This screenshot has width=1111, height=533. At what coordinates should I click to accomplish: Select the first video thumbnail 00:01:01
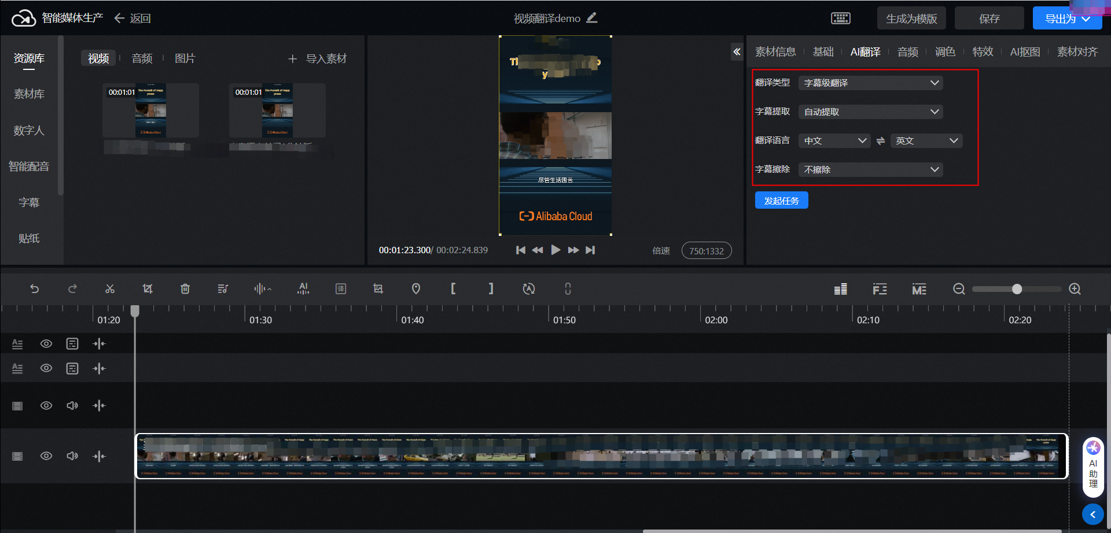coord(150,110)
